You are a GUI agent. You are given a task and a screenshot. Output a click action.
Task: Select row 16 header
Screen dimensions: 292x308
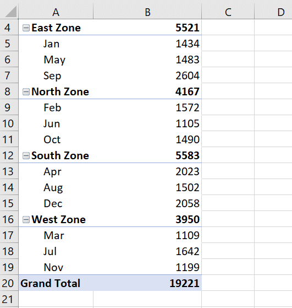9,219
